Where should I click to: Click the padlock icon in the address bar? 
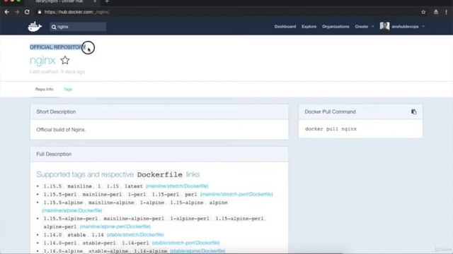tap(40, 12)
